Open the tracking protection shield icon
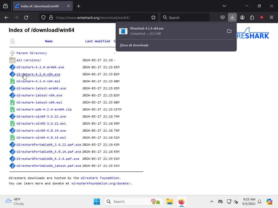278x208 pixels. click(43, 18)
